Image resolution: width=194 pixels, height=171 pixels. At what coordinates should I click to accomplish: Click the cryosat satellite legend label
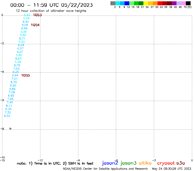(166, 163)
